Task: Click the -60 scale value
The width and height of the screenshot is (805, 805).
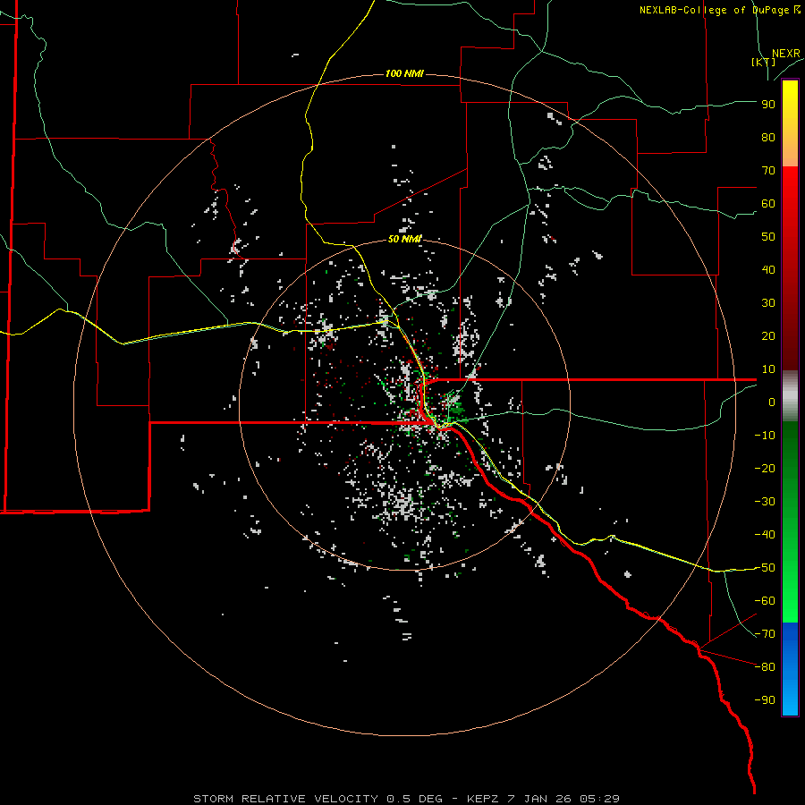Action: pyautogui.click(x=765, y=601)
